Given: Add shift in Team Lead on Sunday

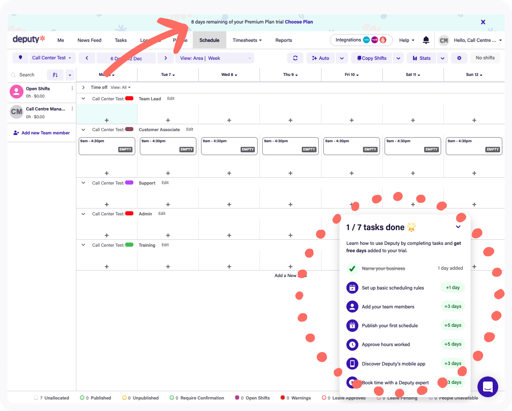Looking at the screenshot, I should tap(474, 120).
